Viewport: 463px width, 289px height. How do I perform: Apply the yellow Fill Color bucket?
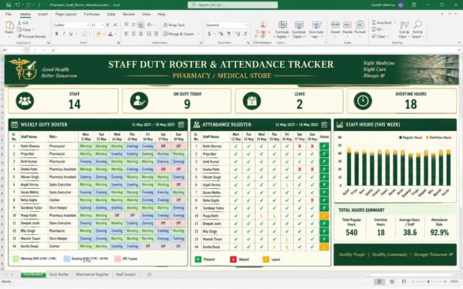point(98,34)
